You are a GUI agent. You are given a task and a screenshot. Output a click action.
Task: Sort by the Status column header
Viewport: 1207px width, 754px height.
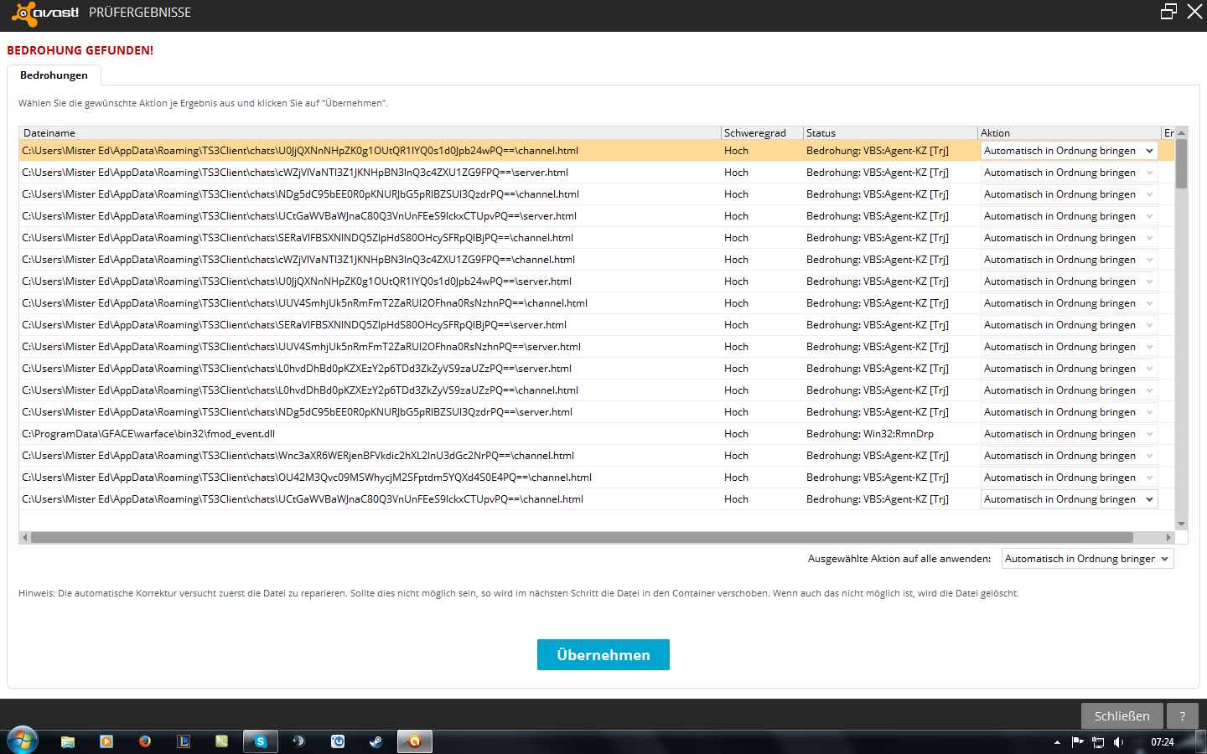(x=890, y=132)
